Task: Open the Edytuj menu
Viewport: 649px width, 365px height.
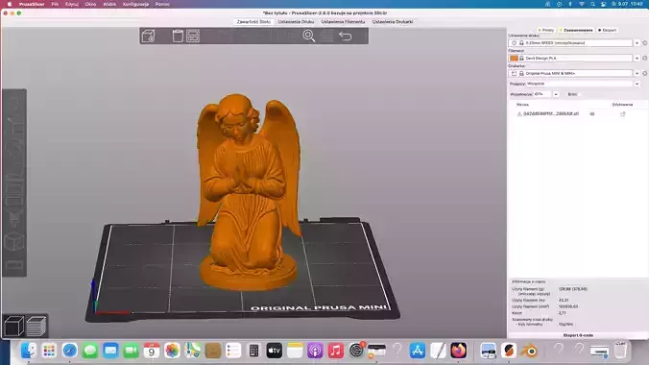Action: [x=72, y=4]
